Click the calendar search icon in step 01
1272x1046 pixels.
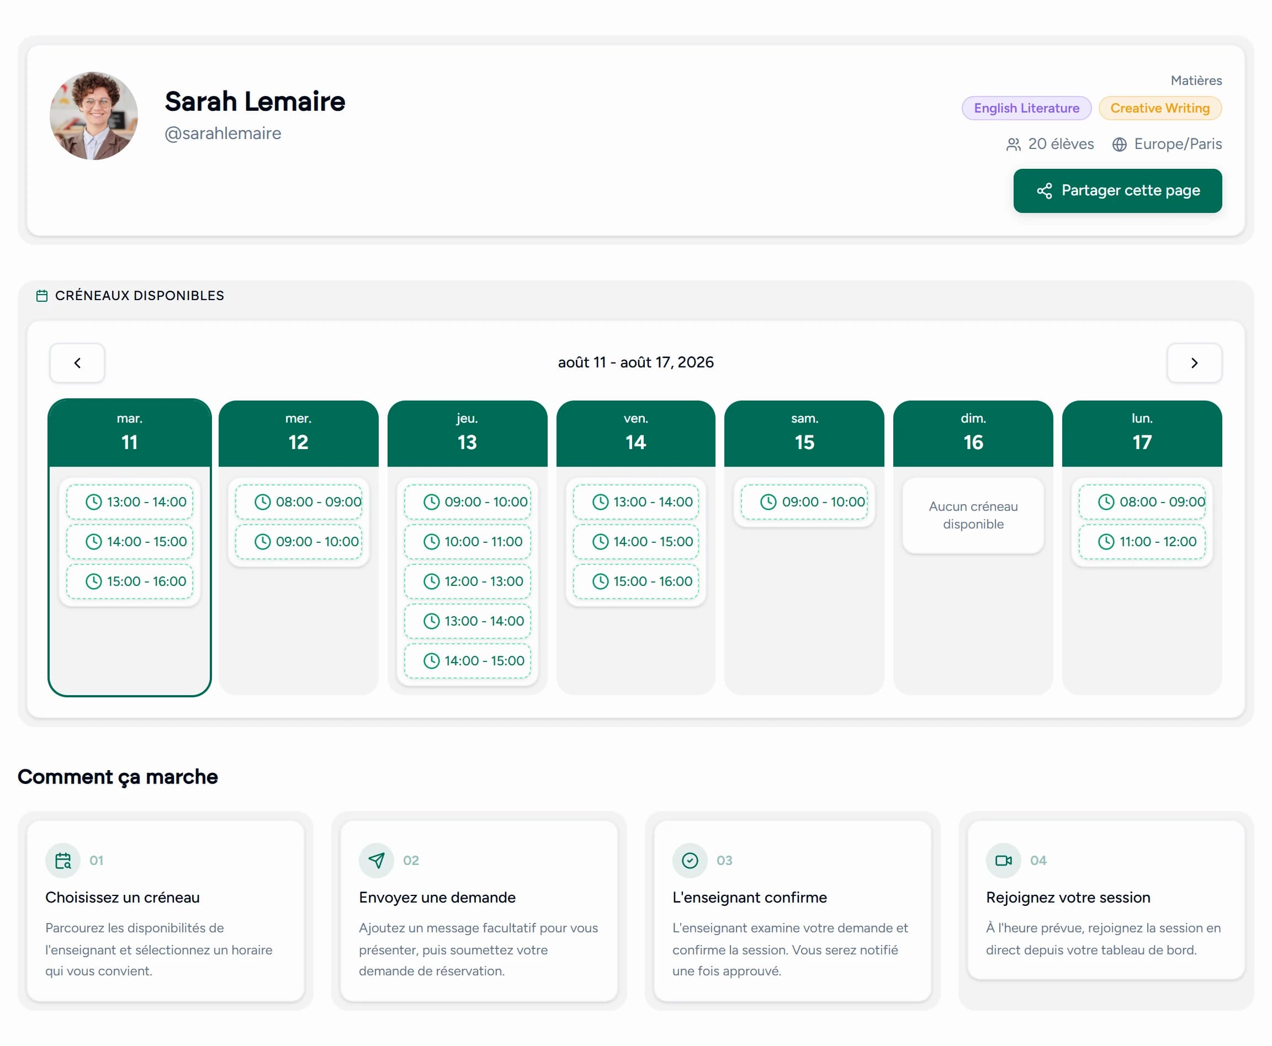coord(63,861)
